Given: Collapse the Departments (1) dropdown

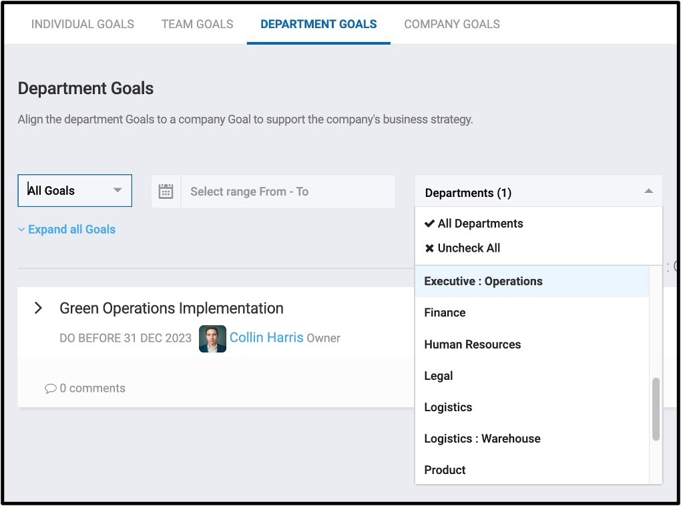Looking at the screenshot, I should 648,192.
